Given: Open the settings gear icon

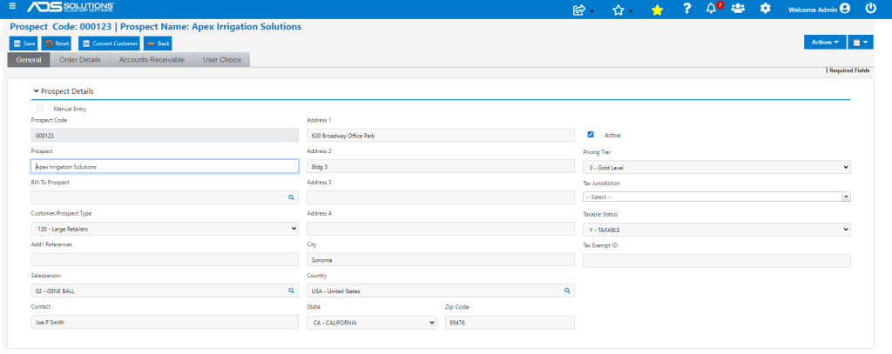Looking at the screenshot, I should (766, 9).
